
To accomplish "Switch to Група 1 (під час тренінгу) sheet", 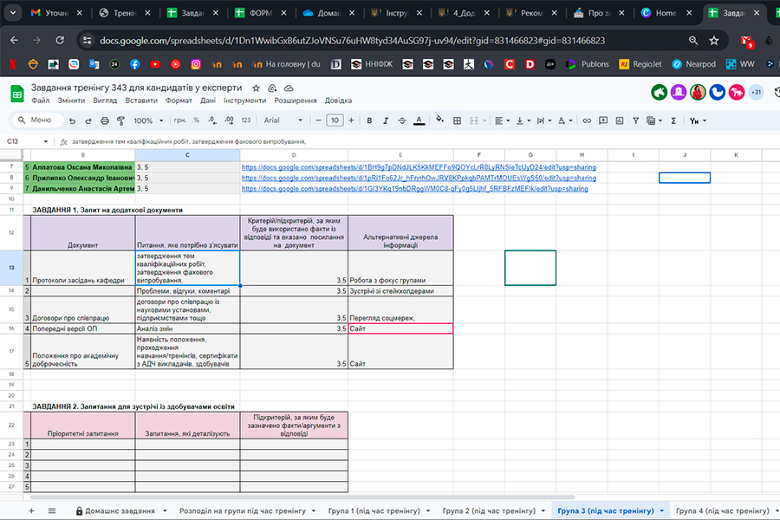I will [x=373, y=510].
